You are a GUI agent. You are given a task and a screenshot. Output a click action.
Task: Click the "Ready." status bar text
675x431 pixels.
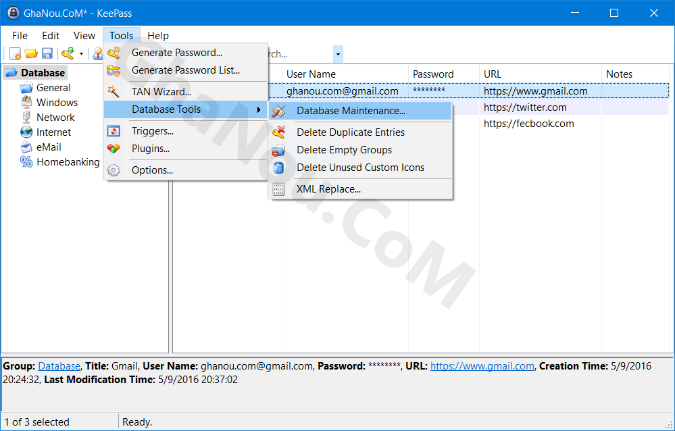[137, 422]
